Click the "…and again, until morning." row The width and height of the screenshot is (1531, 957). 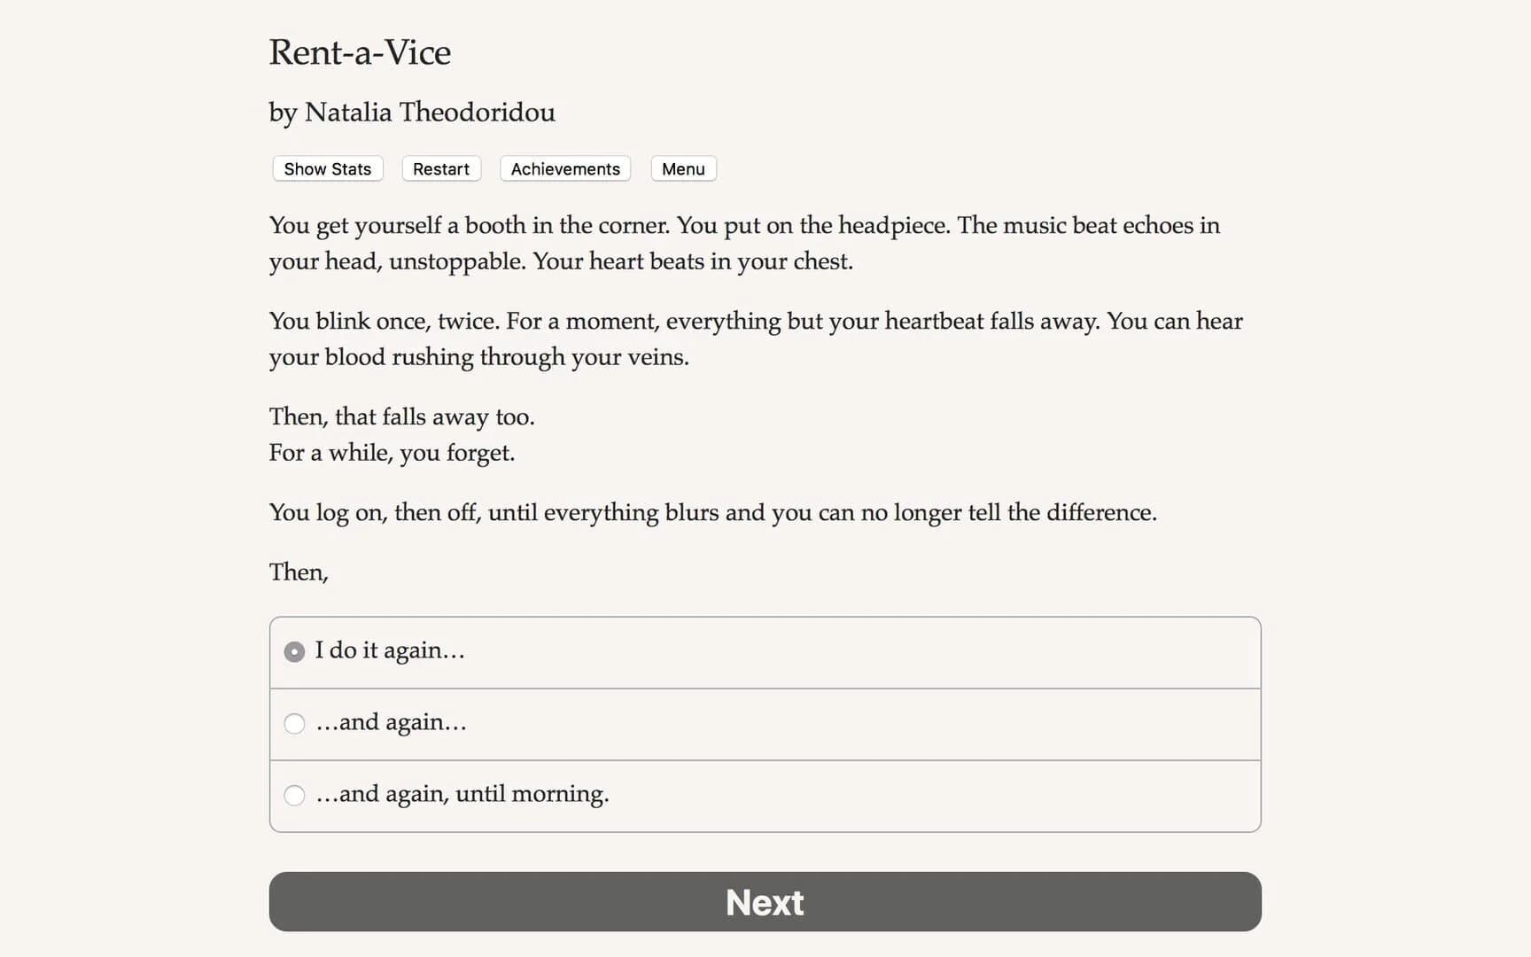click(x=764, y=796)
